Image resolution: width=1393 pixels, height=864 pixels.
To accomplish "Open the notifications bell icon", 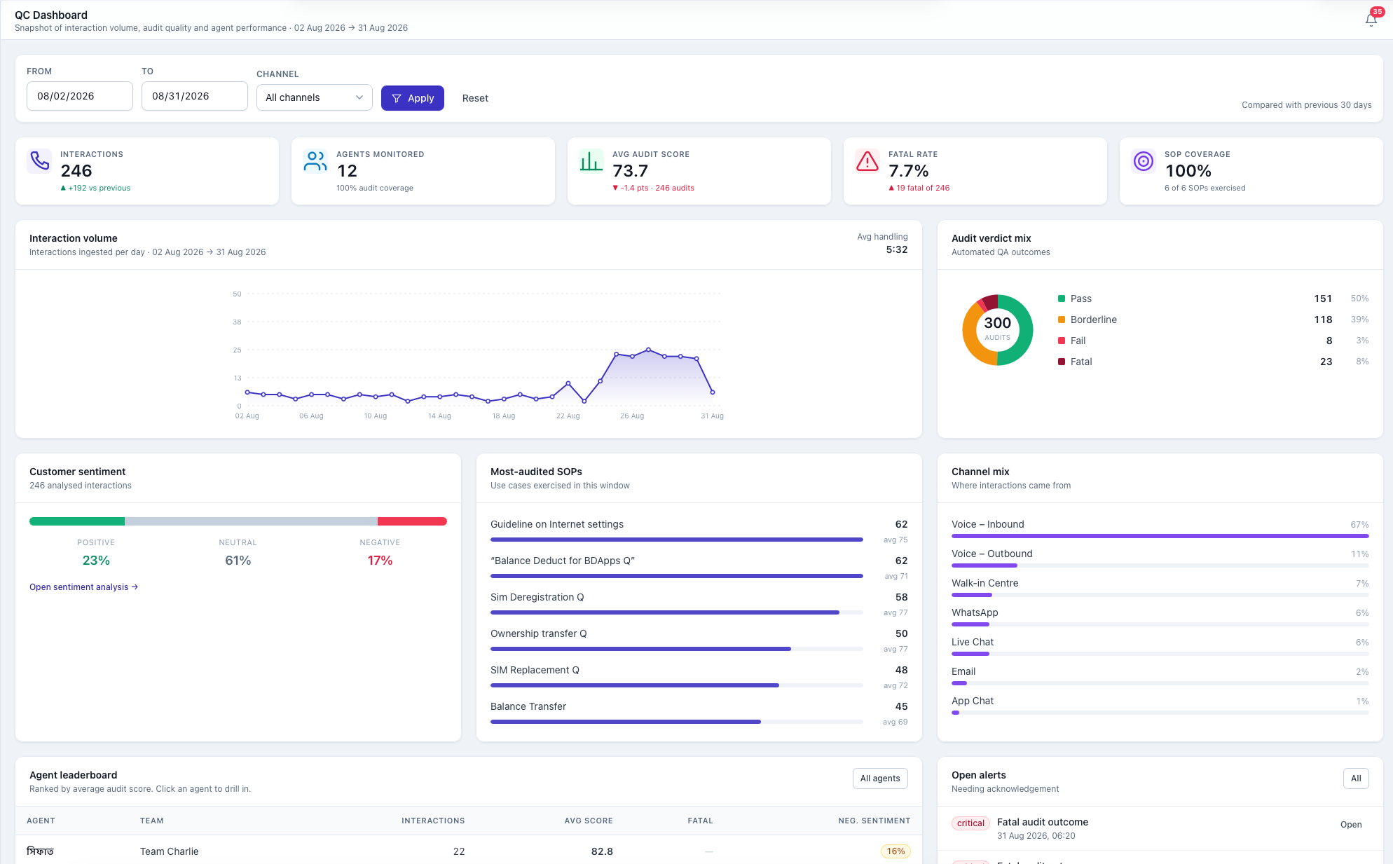I will [x=1371, y=20].
